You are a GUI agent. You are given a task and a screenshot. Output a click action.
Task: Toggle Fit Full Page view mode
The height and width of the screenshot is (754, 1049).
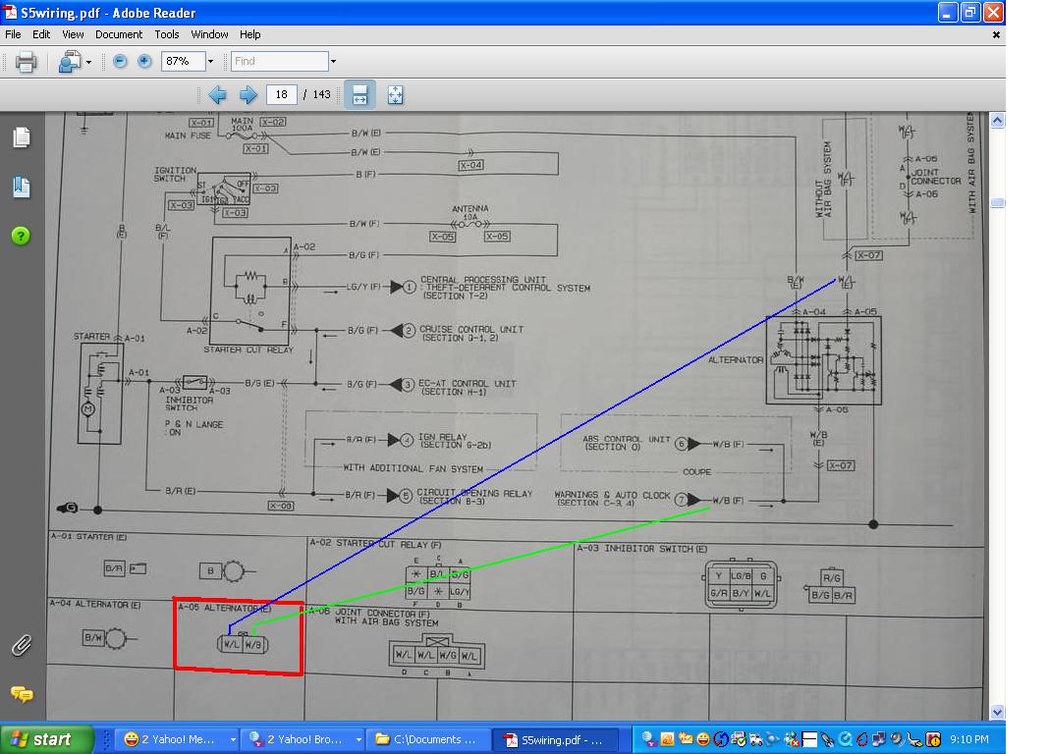[395, 95]
